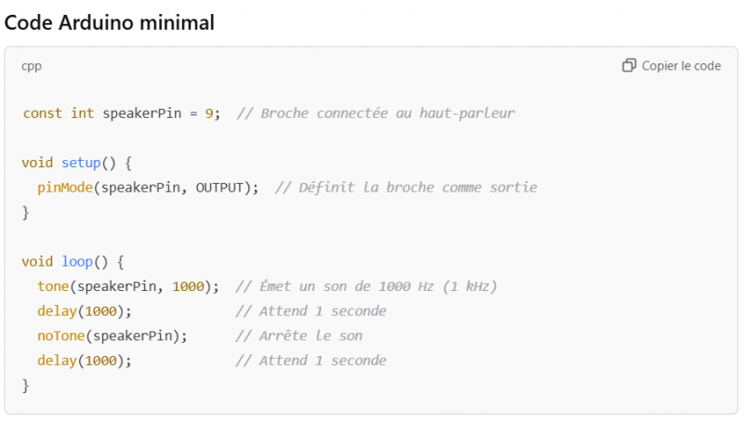Click the "OUTPUT" constant in pinMode
The image size is (744, 422).
pos(223,188)
